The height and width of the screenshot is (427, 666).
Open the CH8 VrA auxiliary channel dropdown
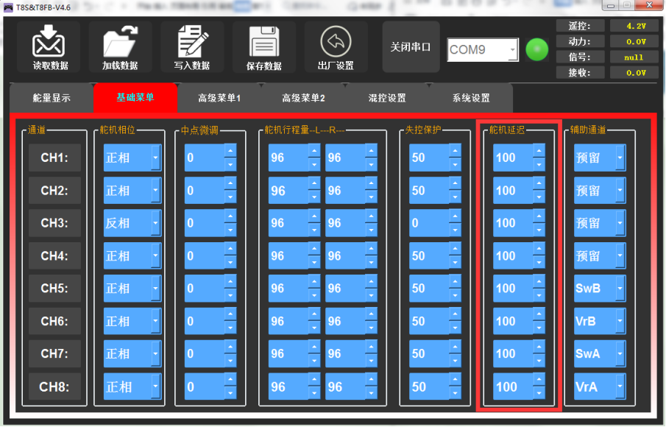620,387
